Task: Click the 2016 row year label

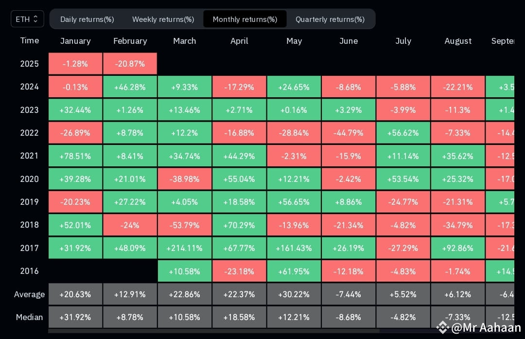Action: point(30,271)
